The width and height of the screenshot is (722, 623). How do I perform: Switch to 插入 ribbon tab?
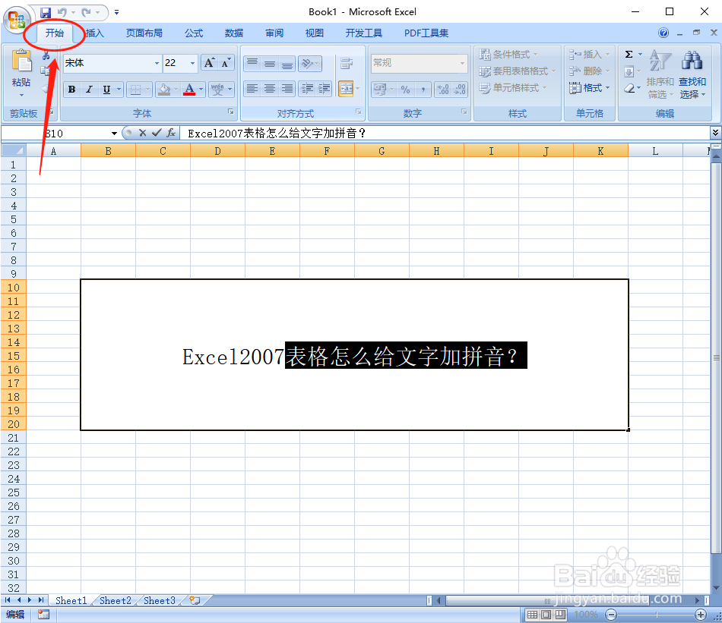(x=95, y=33)
